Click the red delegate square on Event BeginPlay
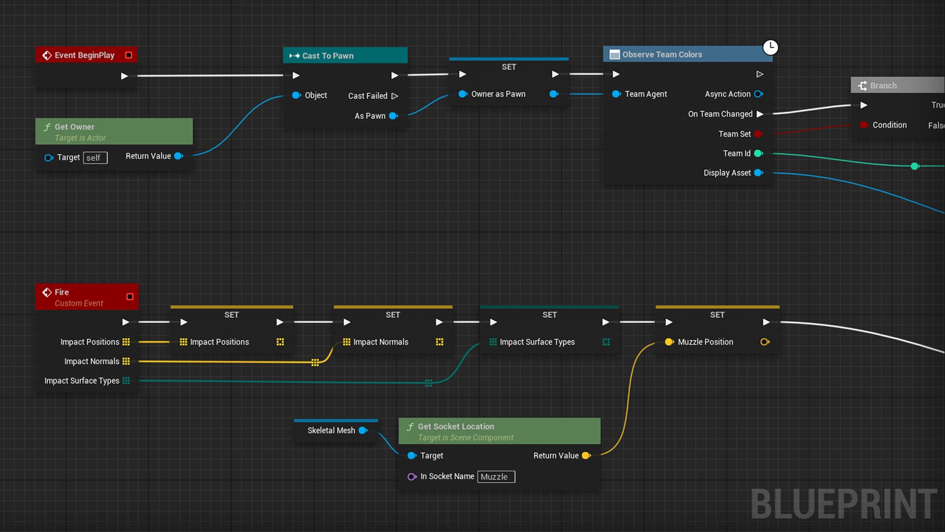The height and width of the screenshot is (532, 945). pos(129,55)
